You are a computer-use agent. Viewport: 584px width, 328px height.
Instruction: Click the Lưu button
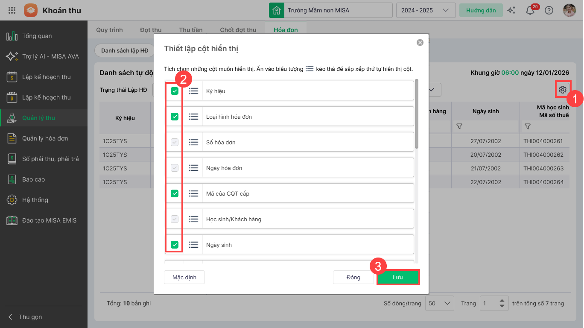point(398,277)
